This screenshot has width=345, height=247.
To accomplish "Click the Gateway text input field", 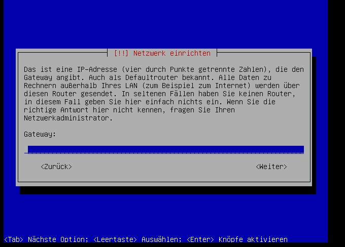I will [x=164, y=149].
